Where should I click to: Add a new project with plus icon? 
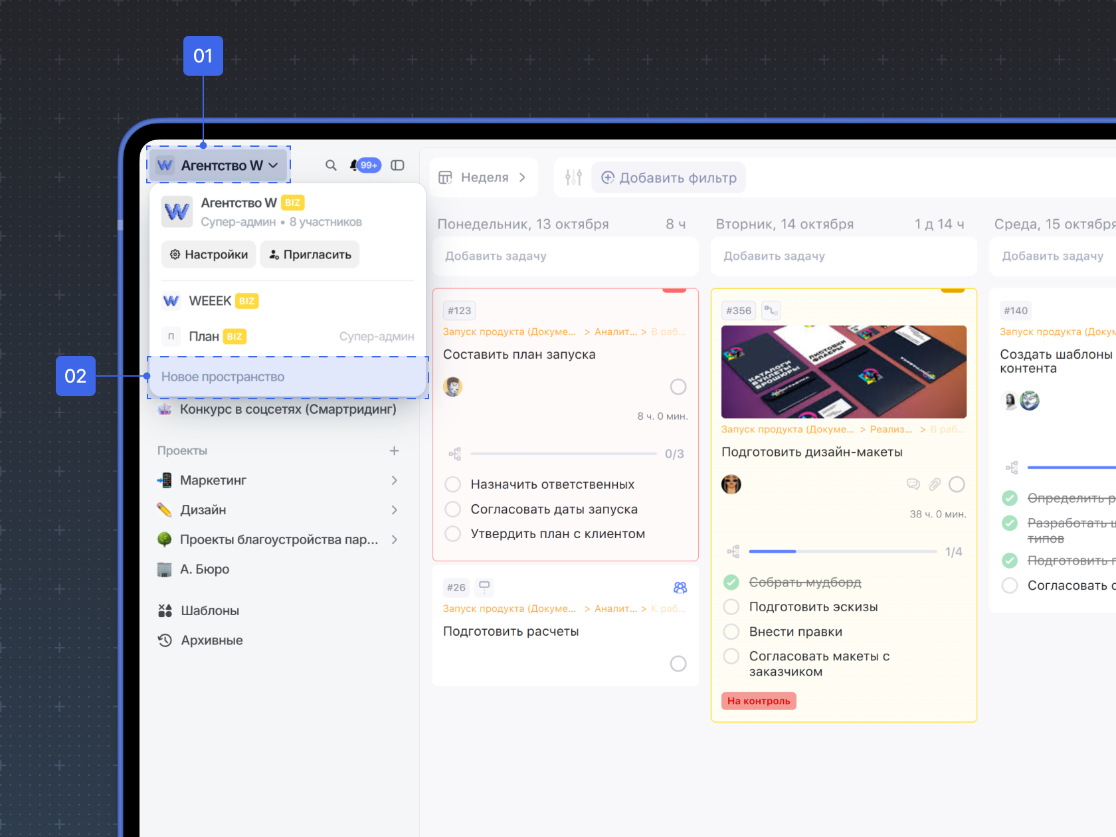tap(394, 451)
